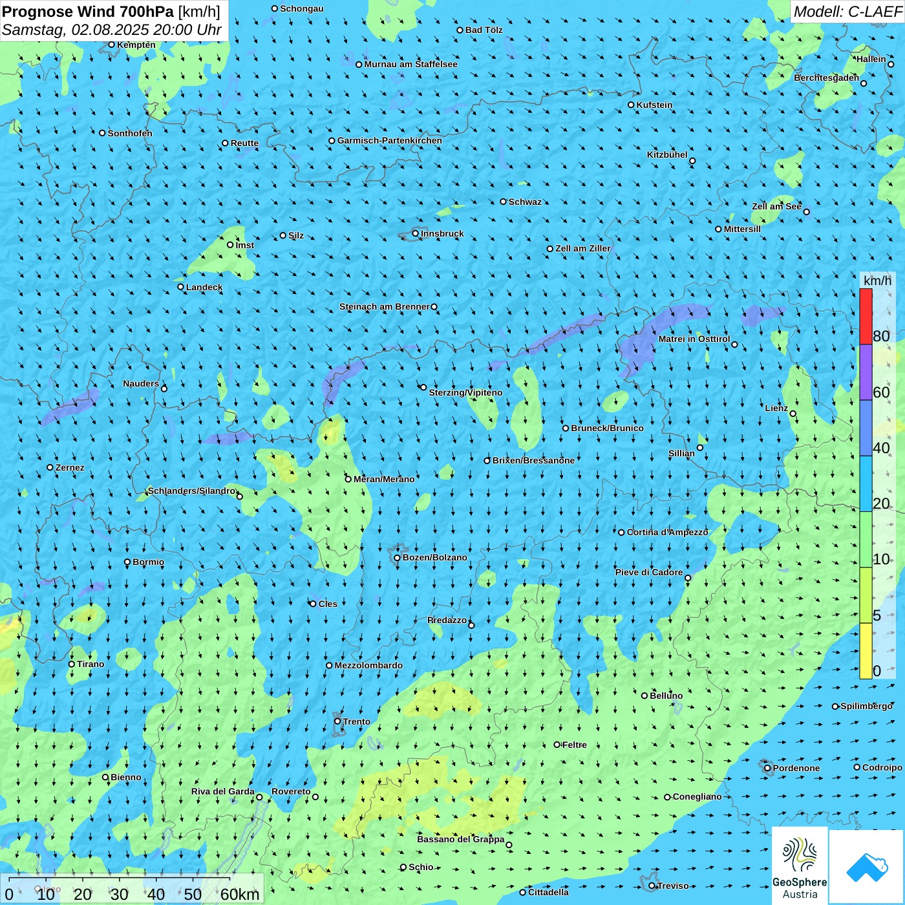
Task: Click the 'Prognose Wind 700hPa [km/h]' title
Action: click(111, 11)
